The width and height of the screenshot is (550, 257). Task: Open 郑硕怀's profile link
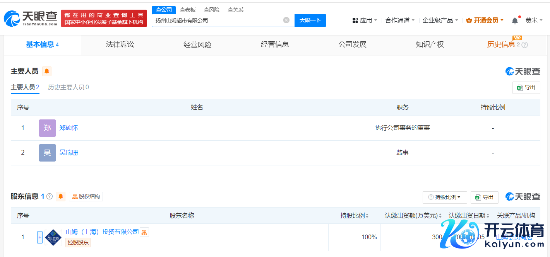click(x=69, y=128)
